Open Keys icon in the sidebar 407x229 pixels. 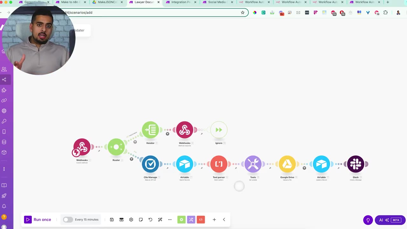click(x=4, y=121)
